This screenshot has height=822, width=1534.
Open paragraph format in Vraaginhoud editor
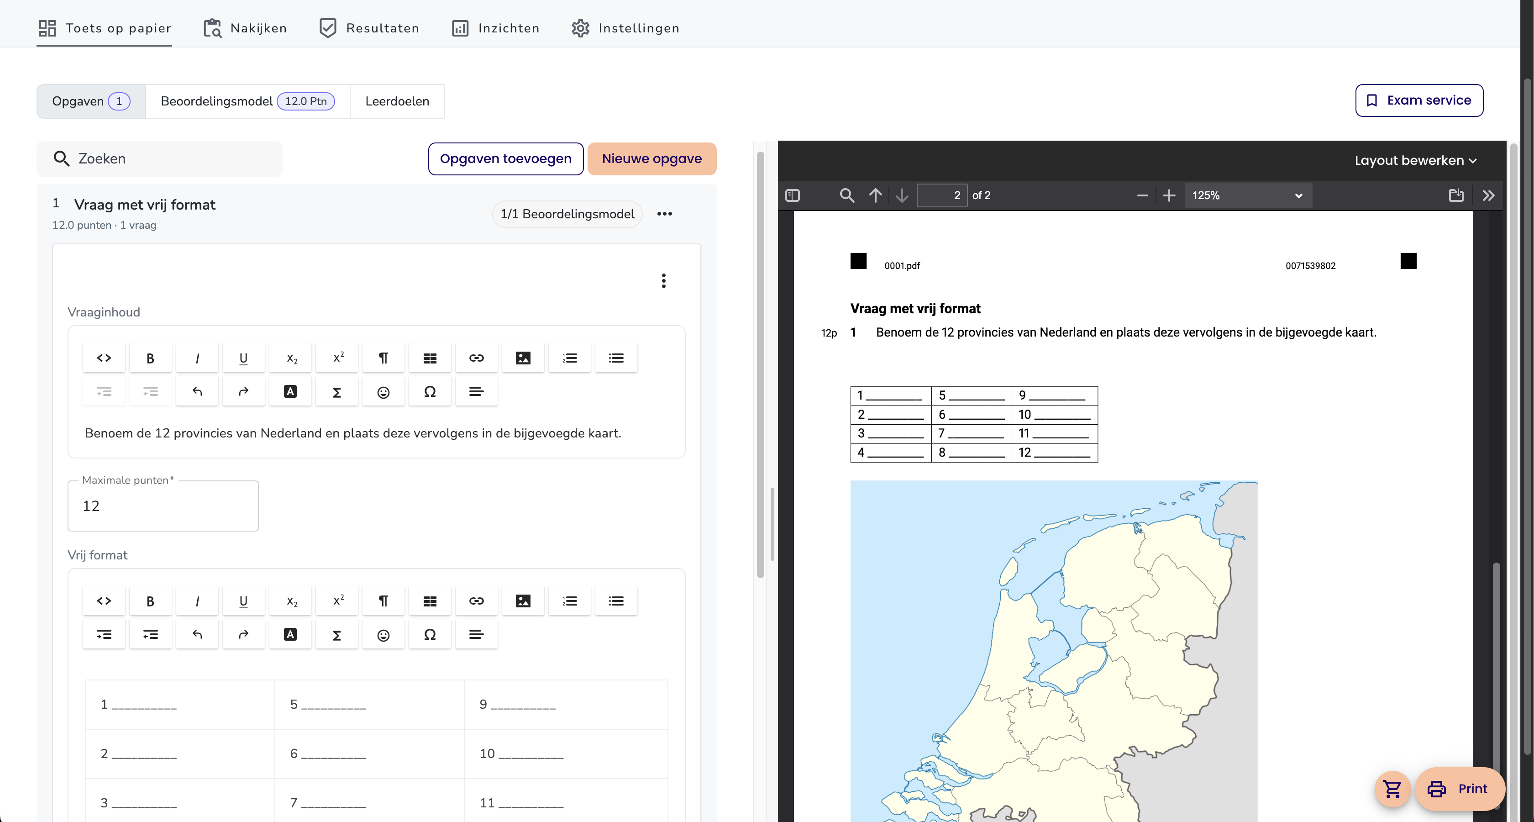(x=383, y=358)
